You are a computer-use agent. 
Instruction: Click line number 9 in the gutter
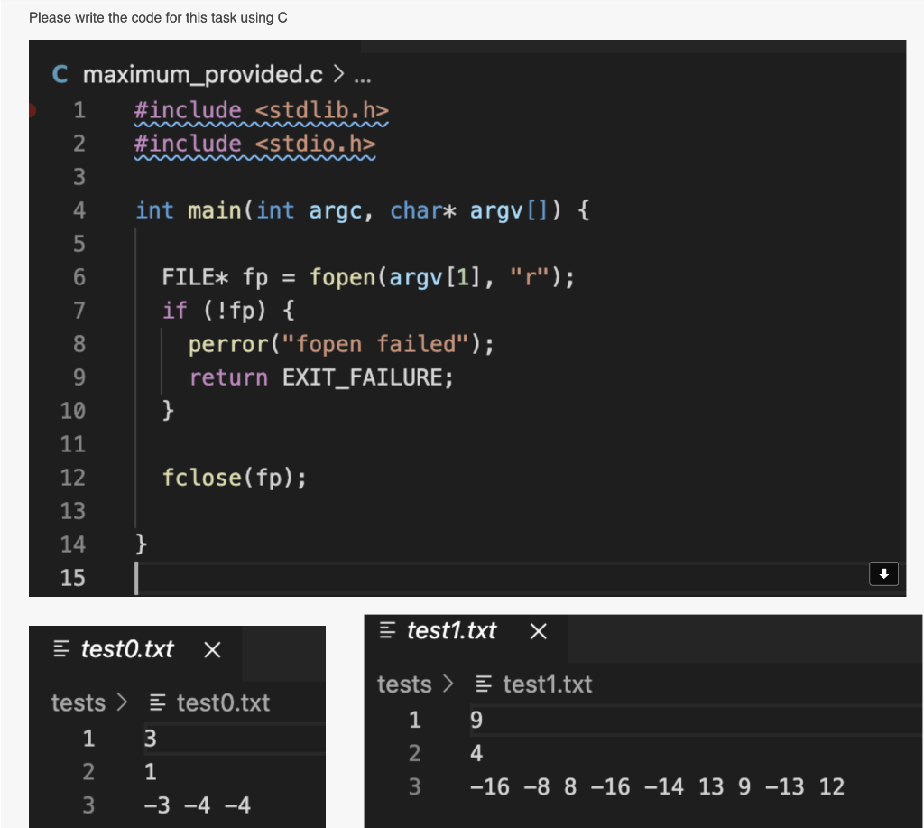(79, 377)
